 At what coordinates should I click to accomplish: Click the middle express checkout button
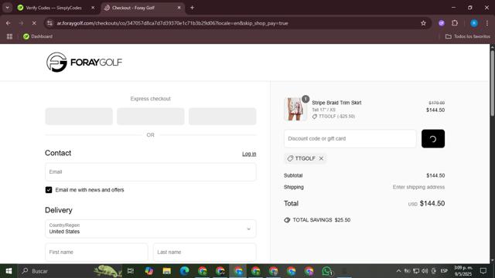point(151,117)
